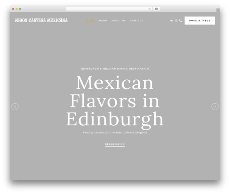The width and height of the screenshot is (230, 194).
Task: Close the window with red button
Action: click(x=13, y=9)
